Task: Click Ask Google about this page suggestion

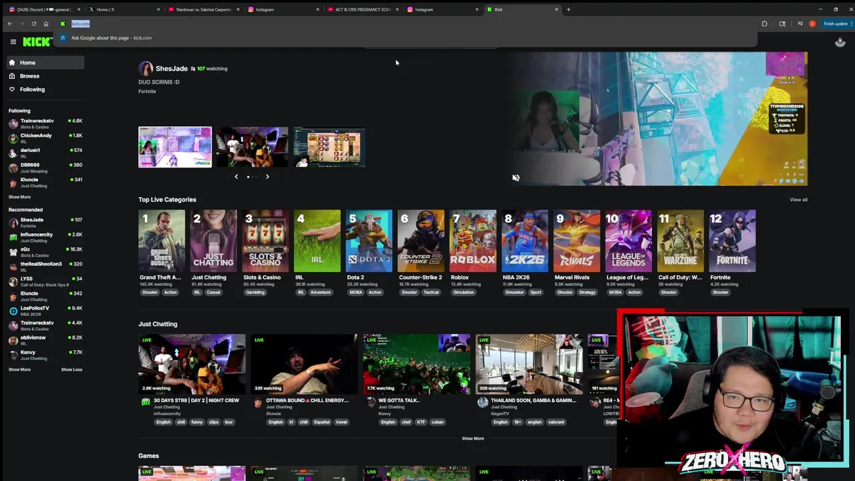Action: click(112, 38)
